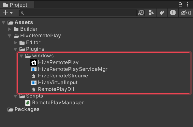
Task: Click the open in search window icon
Action: 141,13
